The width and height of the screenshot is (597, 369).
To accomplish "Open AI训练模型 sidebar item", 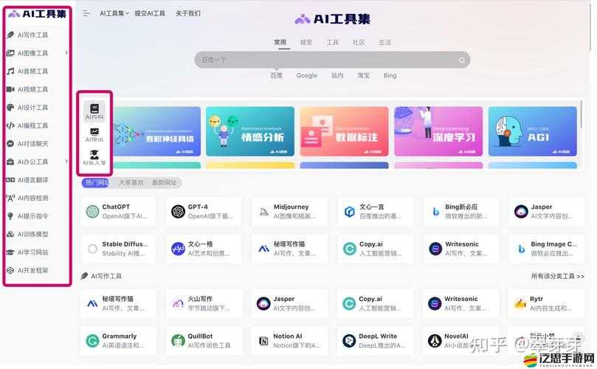I will pyautogui.click(x=28, y=234).
